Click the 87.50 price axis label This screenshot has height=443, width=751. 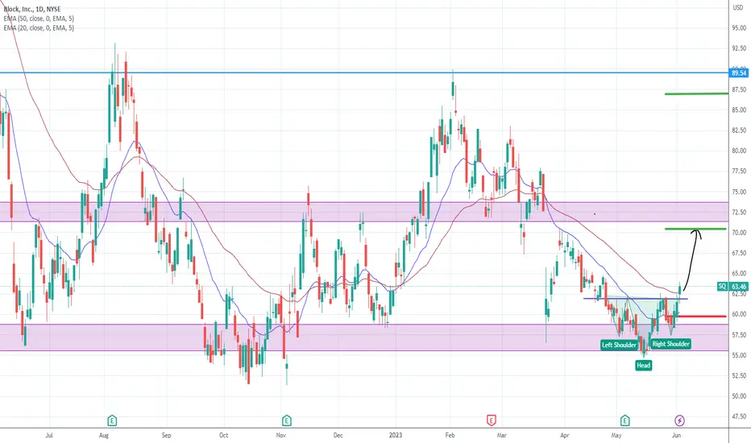(x=739, y=89)
